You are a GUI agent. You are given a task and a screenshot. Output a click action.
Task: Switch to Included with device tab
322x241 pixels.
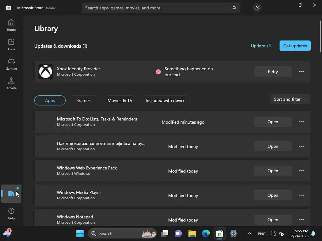click(x=165, y=100)
